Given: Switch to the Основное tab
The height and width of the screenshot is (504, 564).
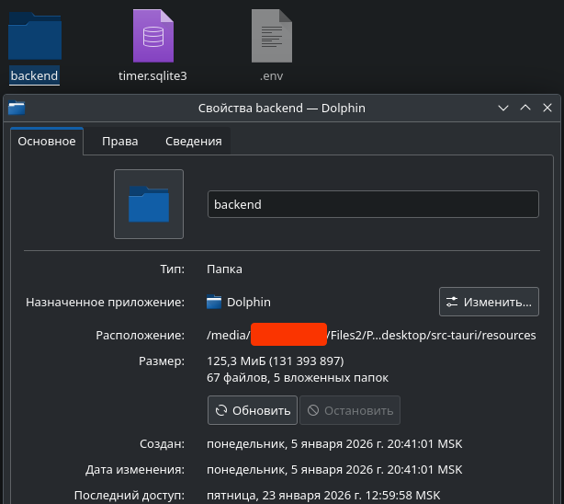Looking at the screenshot, I should click(47, 141).
